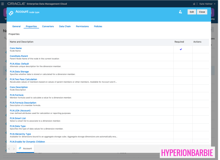Open the Data Chain tab
This screenshot has width=220, height=160.
coord(65,26)
